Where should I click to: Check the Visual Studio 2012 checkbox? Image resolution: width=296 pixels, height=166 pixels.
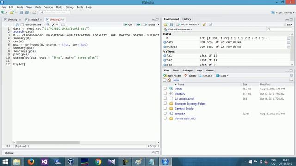pyautogui.click(x=165, y=118)
